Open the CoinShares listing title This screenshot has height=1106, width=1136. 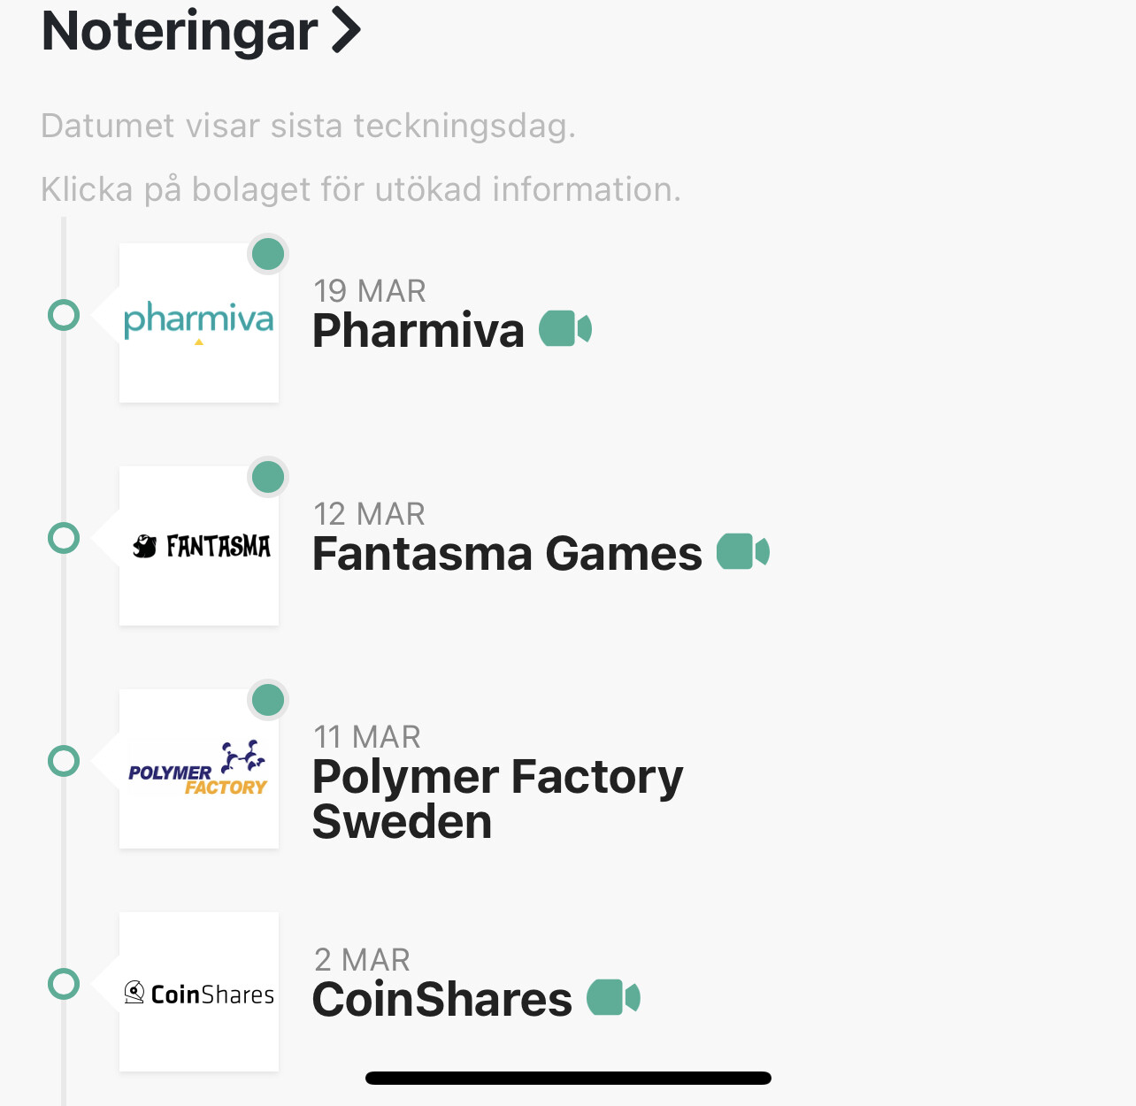(442, 1000)
